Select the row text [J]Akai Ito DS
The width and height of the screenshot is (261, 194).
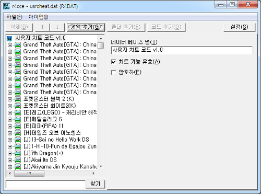coord(40,160)
